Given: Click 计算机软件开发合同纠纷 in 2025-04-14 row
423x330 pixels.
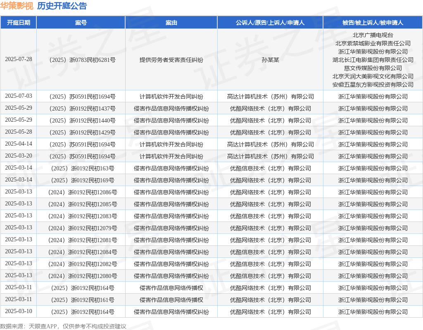Looking at the screenshot, I should [171, 144].
